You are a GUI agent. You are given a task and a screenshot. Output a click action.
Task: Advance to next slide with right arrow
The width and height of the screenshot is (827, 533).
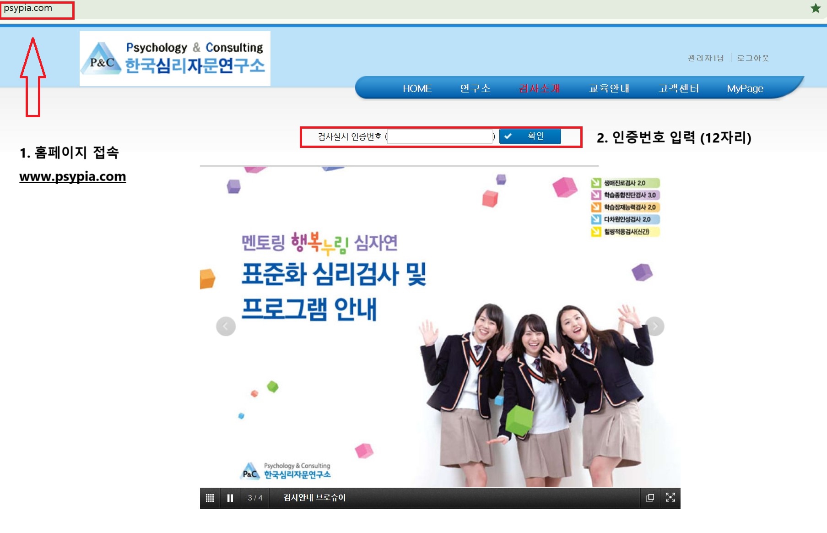[x=655, y=326]
